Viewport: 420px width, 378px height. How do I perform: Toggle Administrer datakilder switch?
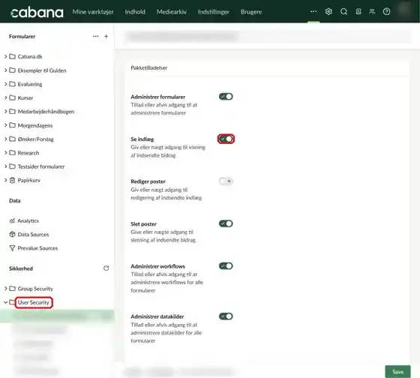226,316
